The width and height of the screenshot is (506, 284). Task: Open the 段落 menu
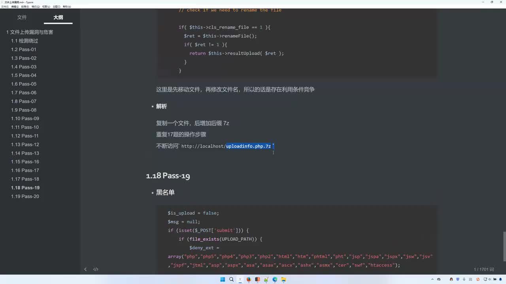(x=25, y=7)
